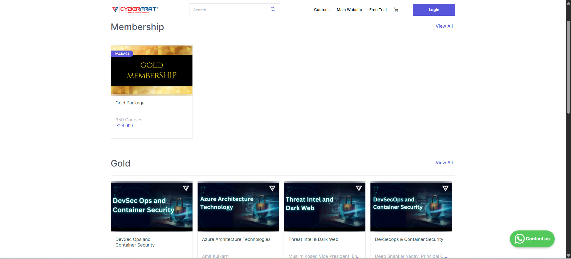Open Azure Architecture Technologies title link
The height and width of the screenshot is (259, 571).
click(236, 239)
